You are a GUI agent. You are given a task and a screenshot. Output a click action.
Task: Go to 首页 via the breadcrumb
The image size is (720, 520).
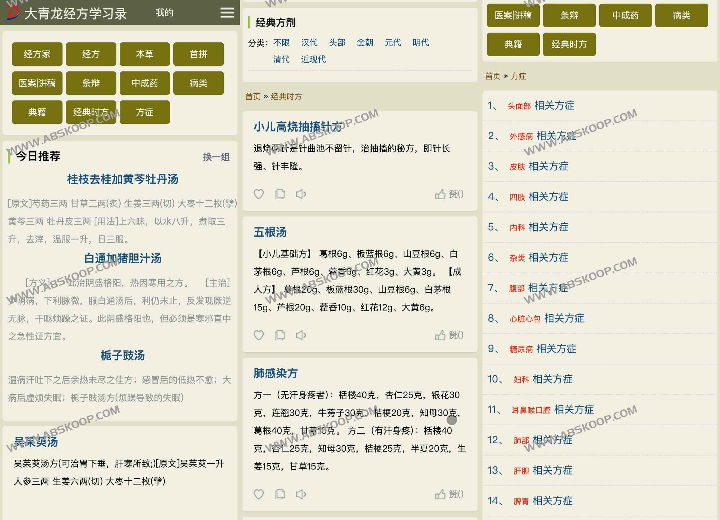point(253,97)
